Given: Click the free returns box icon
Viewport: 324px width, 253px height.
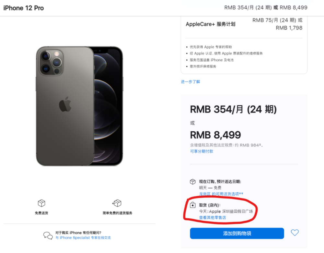Looking at the screenshot, I should (x=117, y=203).
